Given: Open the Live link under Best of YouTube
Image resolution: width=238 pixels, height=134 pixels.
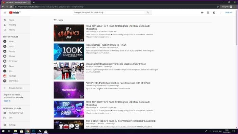Looking at the screenshot, I should [11, 71].
